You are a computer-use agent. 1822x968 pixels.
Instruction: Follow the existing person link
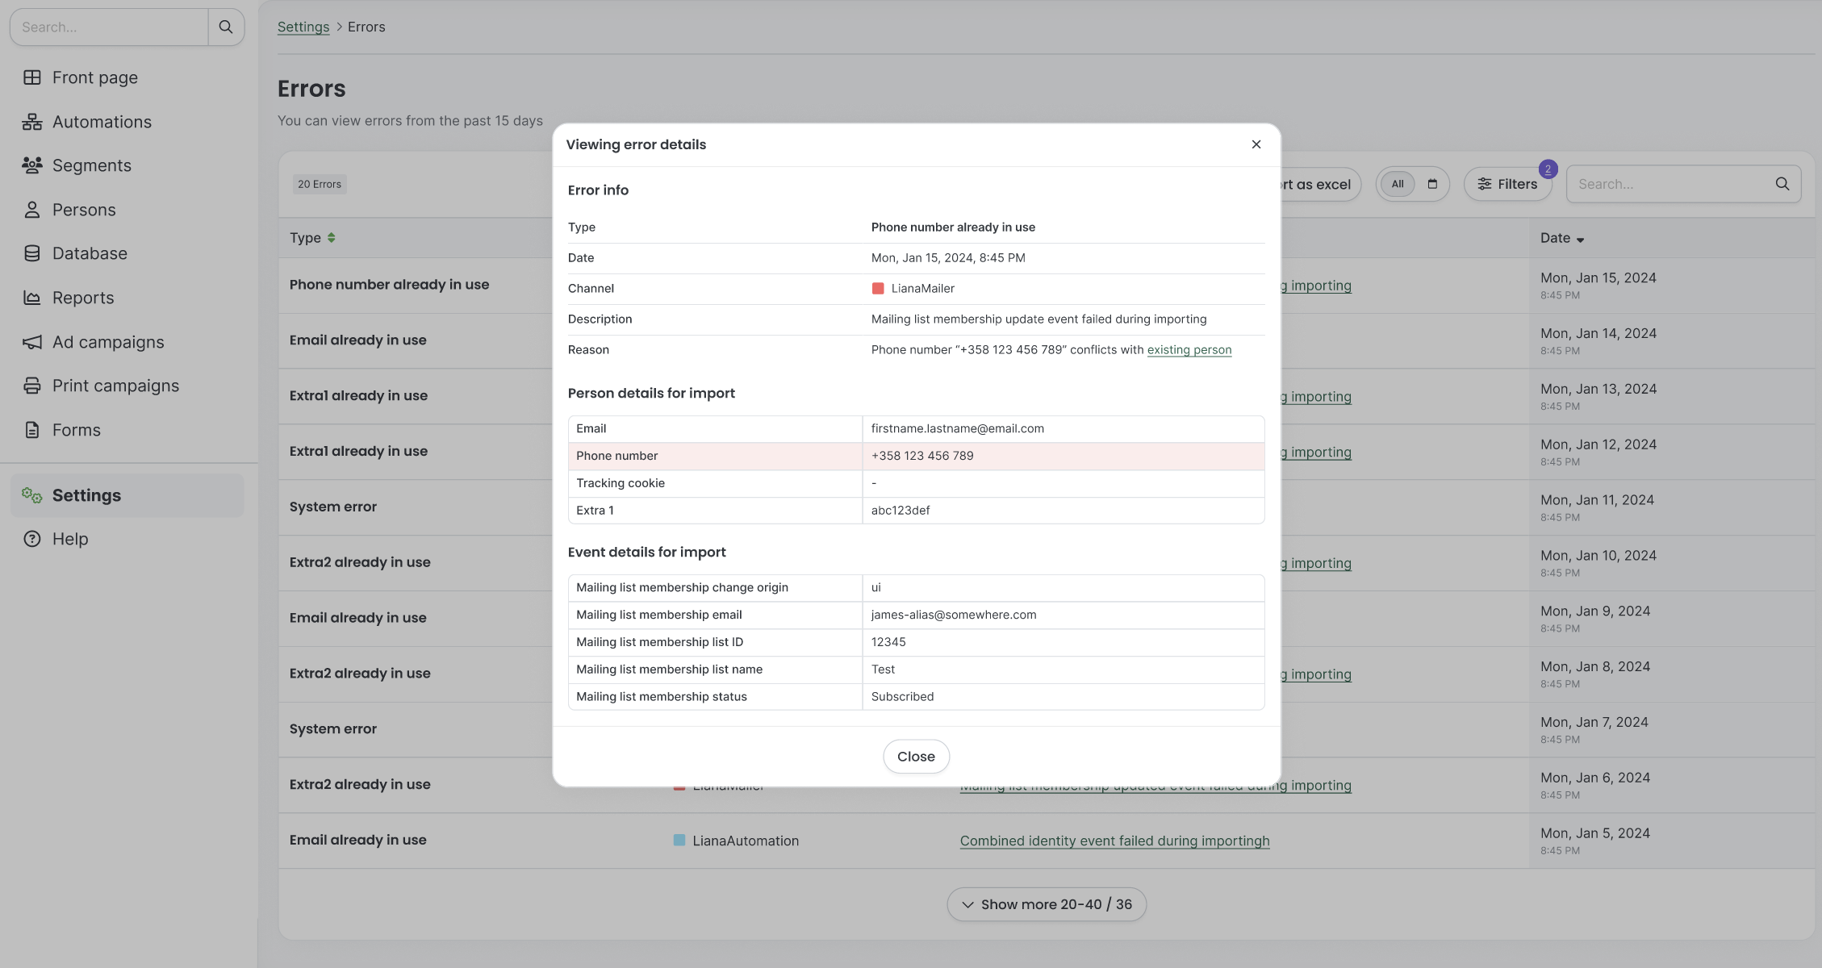1189,349
